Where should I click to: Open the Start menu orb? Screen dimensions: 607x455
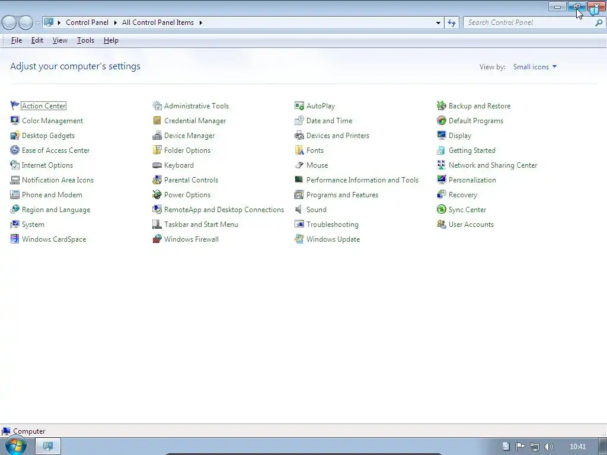16,446
